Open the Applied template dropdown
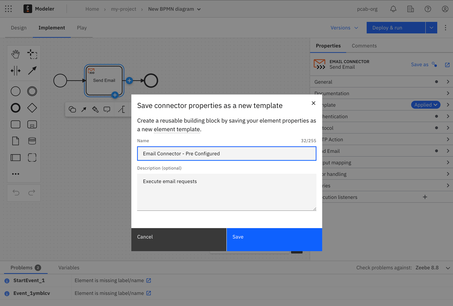This screenshot has width=453, height=306. [x=426, y=105]
